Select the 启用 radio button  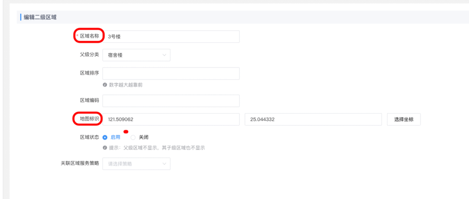105,137
